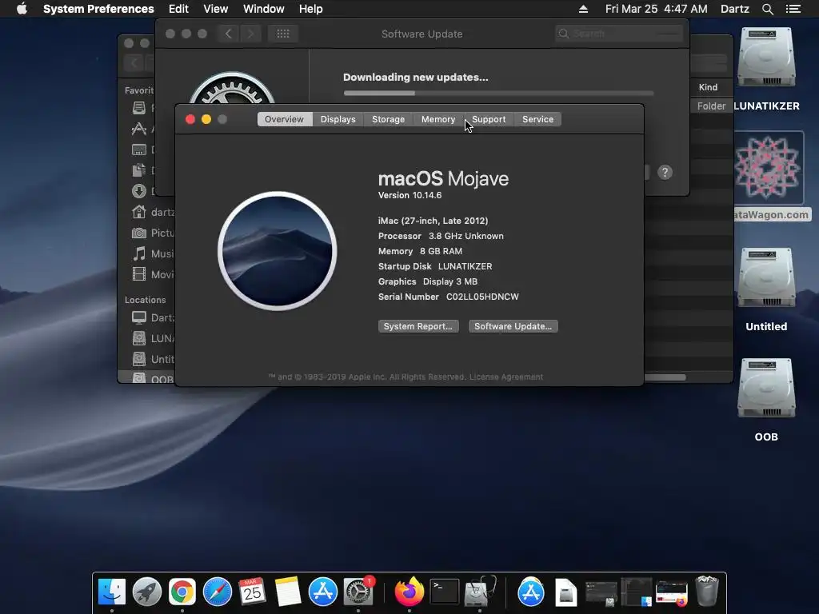Open Disk Utility stethoscope icon in Dock

[480, 592]
